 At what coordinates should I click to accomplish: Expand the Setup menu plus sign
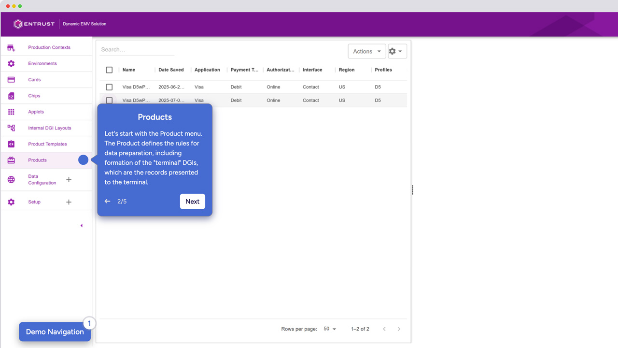(x=69, y=202)
